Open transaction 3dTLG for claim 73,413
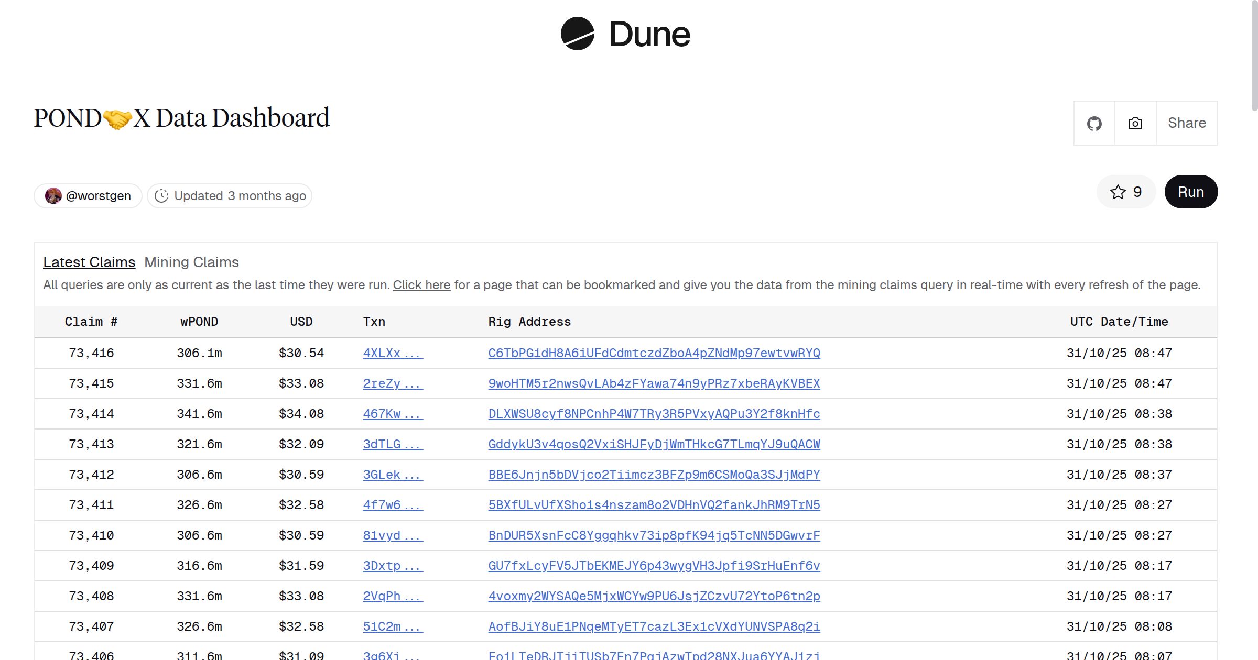This screenshot has width=1258, height=660. (x=392, y=444)
